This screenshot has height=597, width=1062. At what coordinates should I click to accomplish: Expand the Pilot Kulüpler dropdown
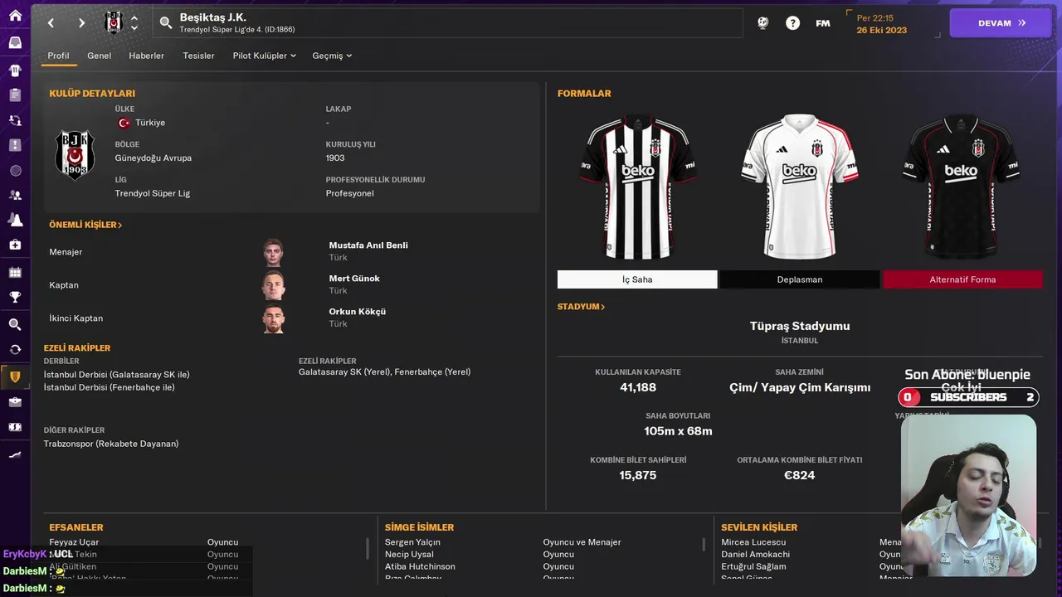pyautogui.click(x=264, y=56)
